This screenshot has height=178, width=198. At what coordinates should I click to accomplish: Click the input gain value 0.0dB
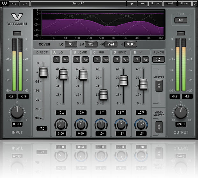[x=17, y=124]
